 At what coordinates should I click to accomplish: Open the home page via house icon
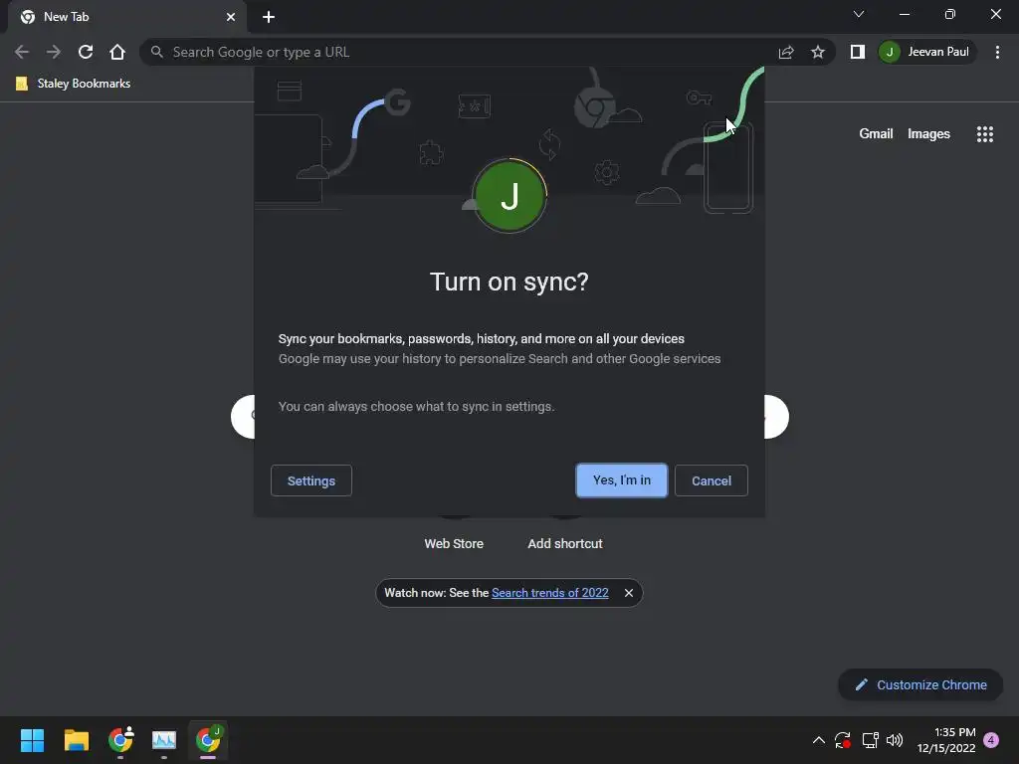point(117,52)
